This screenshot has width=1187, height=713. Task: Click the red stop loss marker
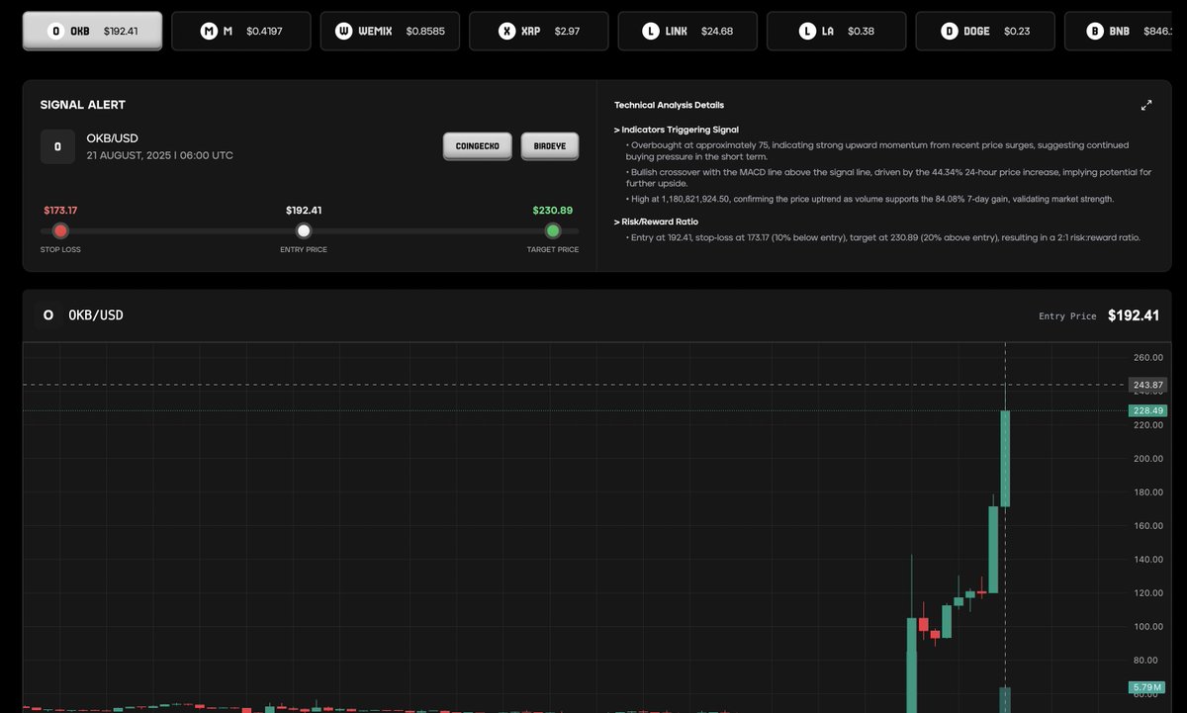[x=60, y=230]
